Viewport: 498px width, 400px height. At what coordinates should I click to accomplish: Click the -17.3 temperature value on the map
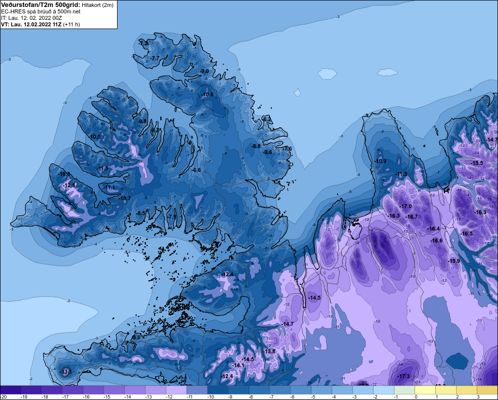403,376
